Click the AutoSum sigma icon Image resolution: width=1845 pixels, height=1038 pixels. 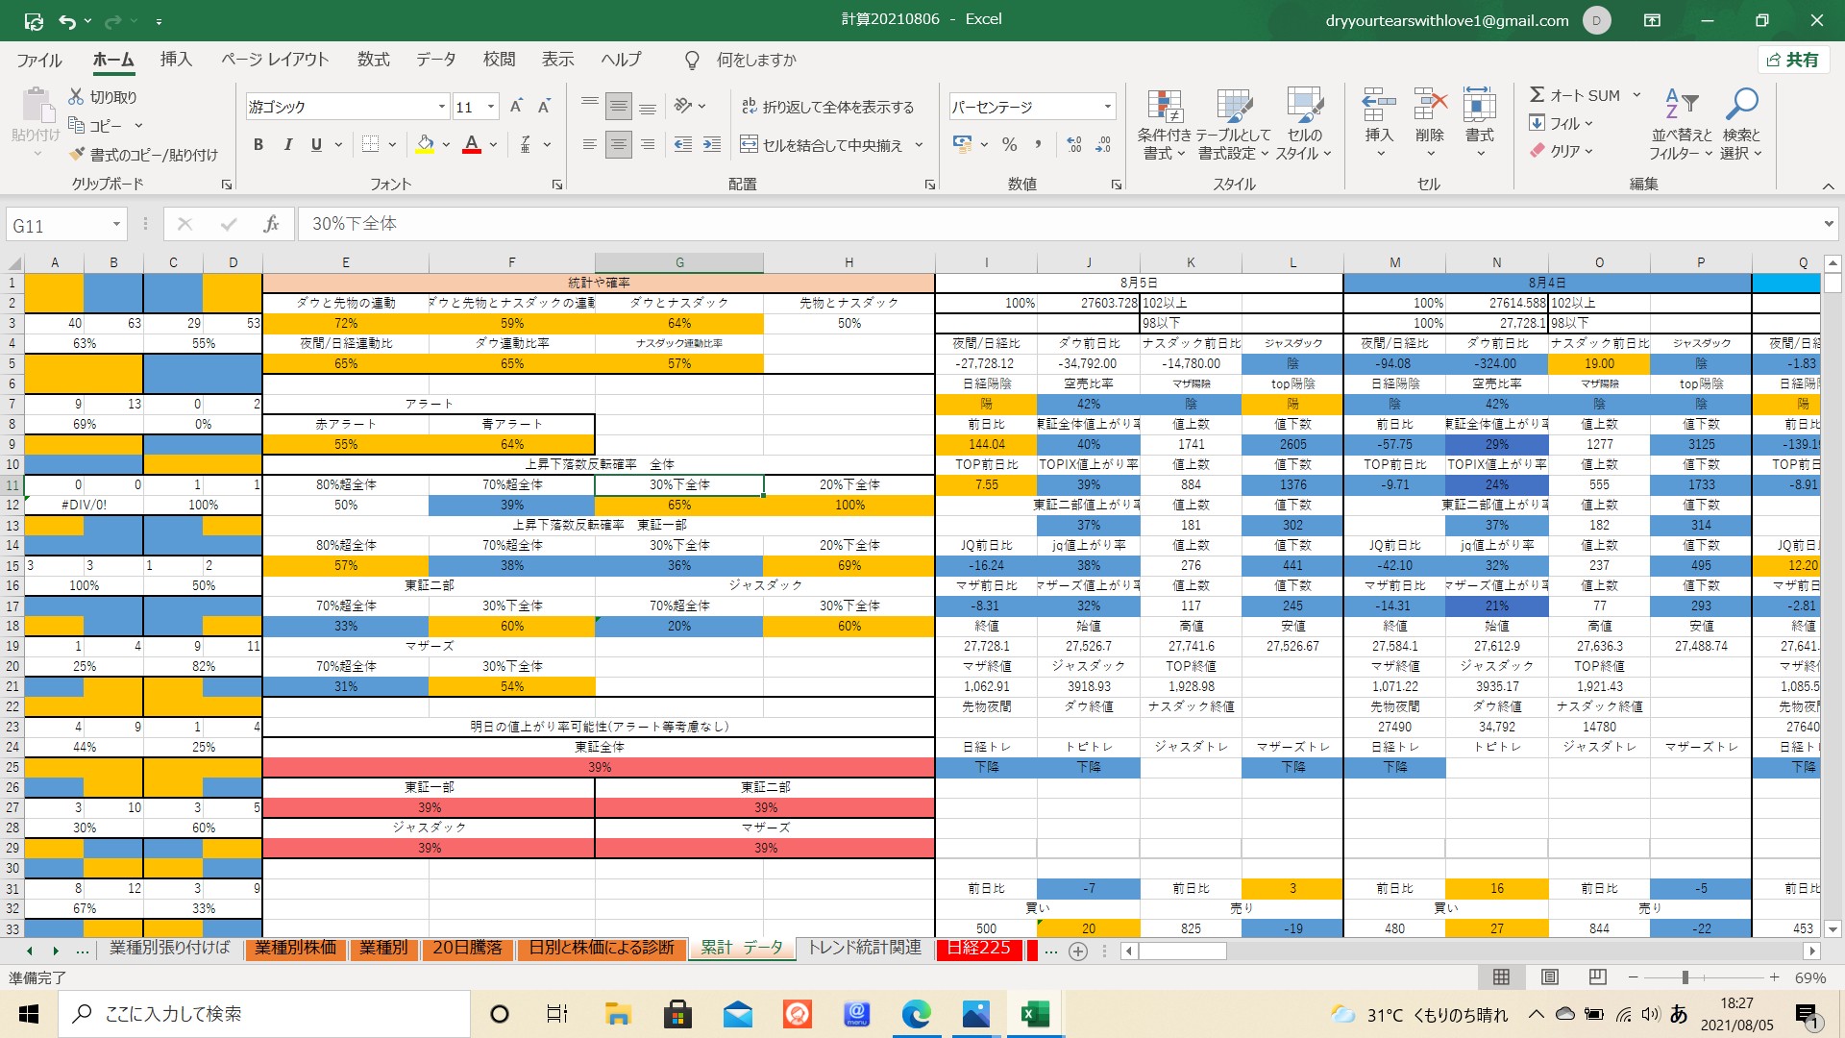(1537, 95)
